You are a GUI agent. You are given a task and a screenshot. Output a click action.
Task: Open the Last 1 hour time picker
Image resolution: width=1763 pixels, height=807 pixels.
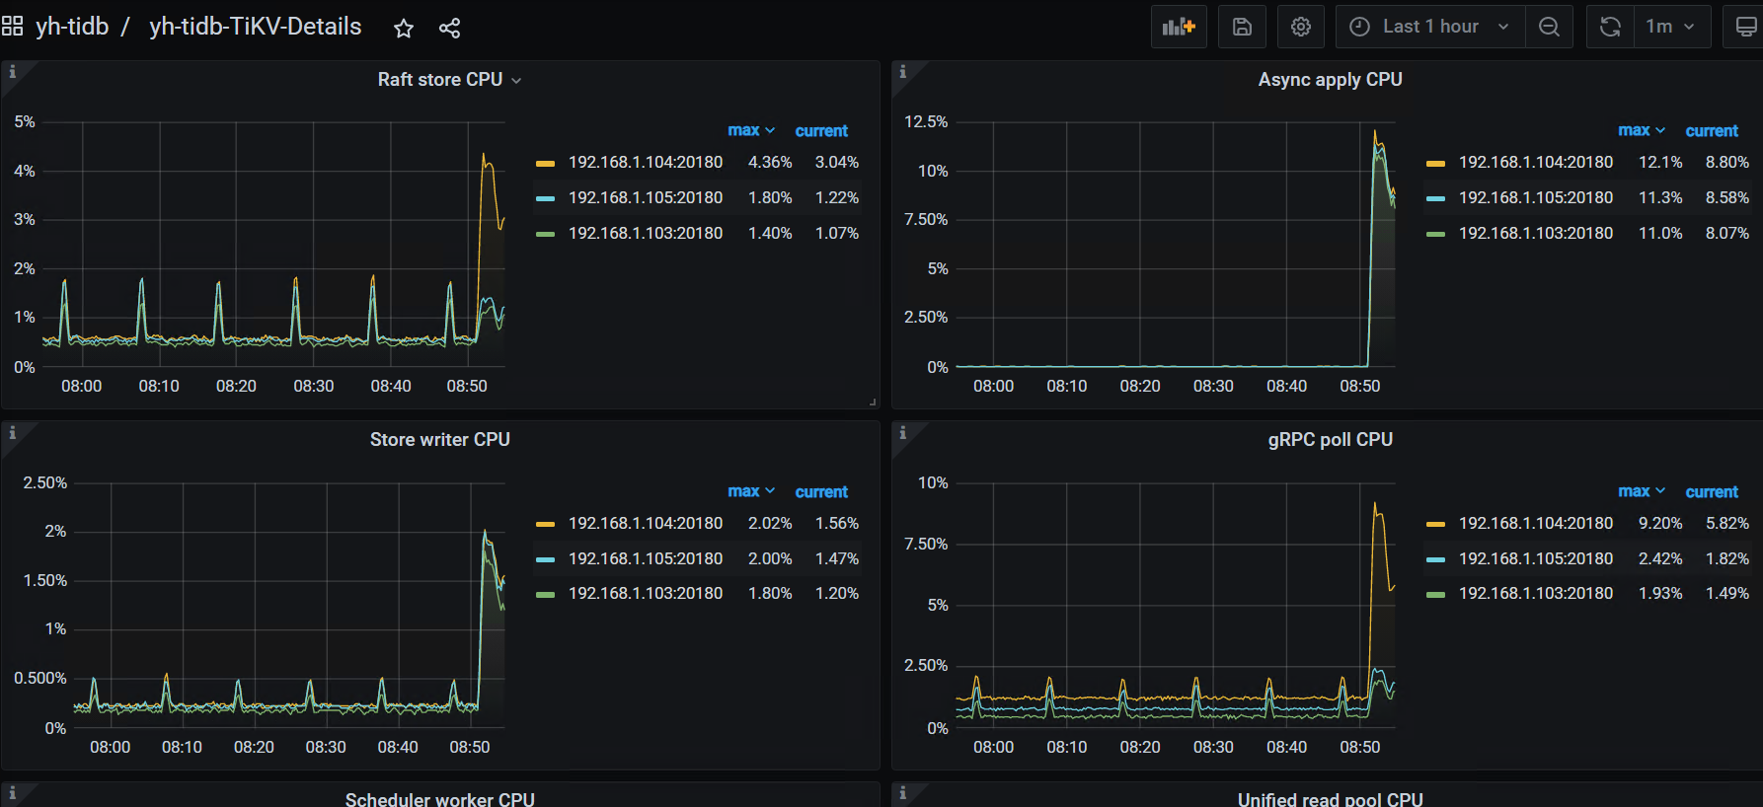pos(1430,27)
